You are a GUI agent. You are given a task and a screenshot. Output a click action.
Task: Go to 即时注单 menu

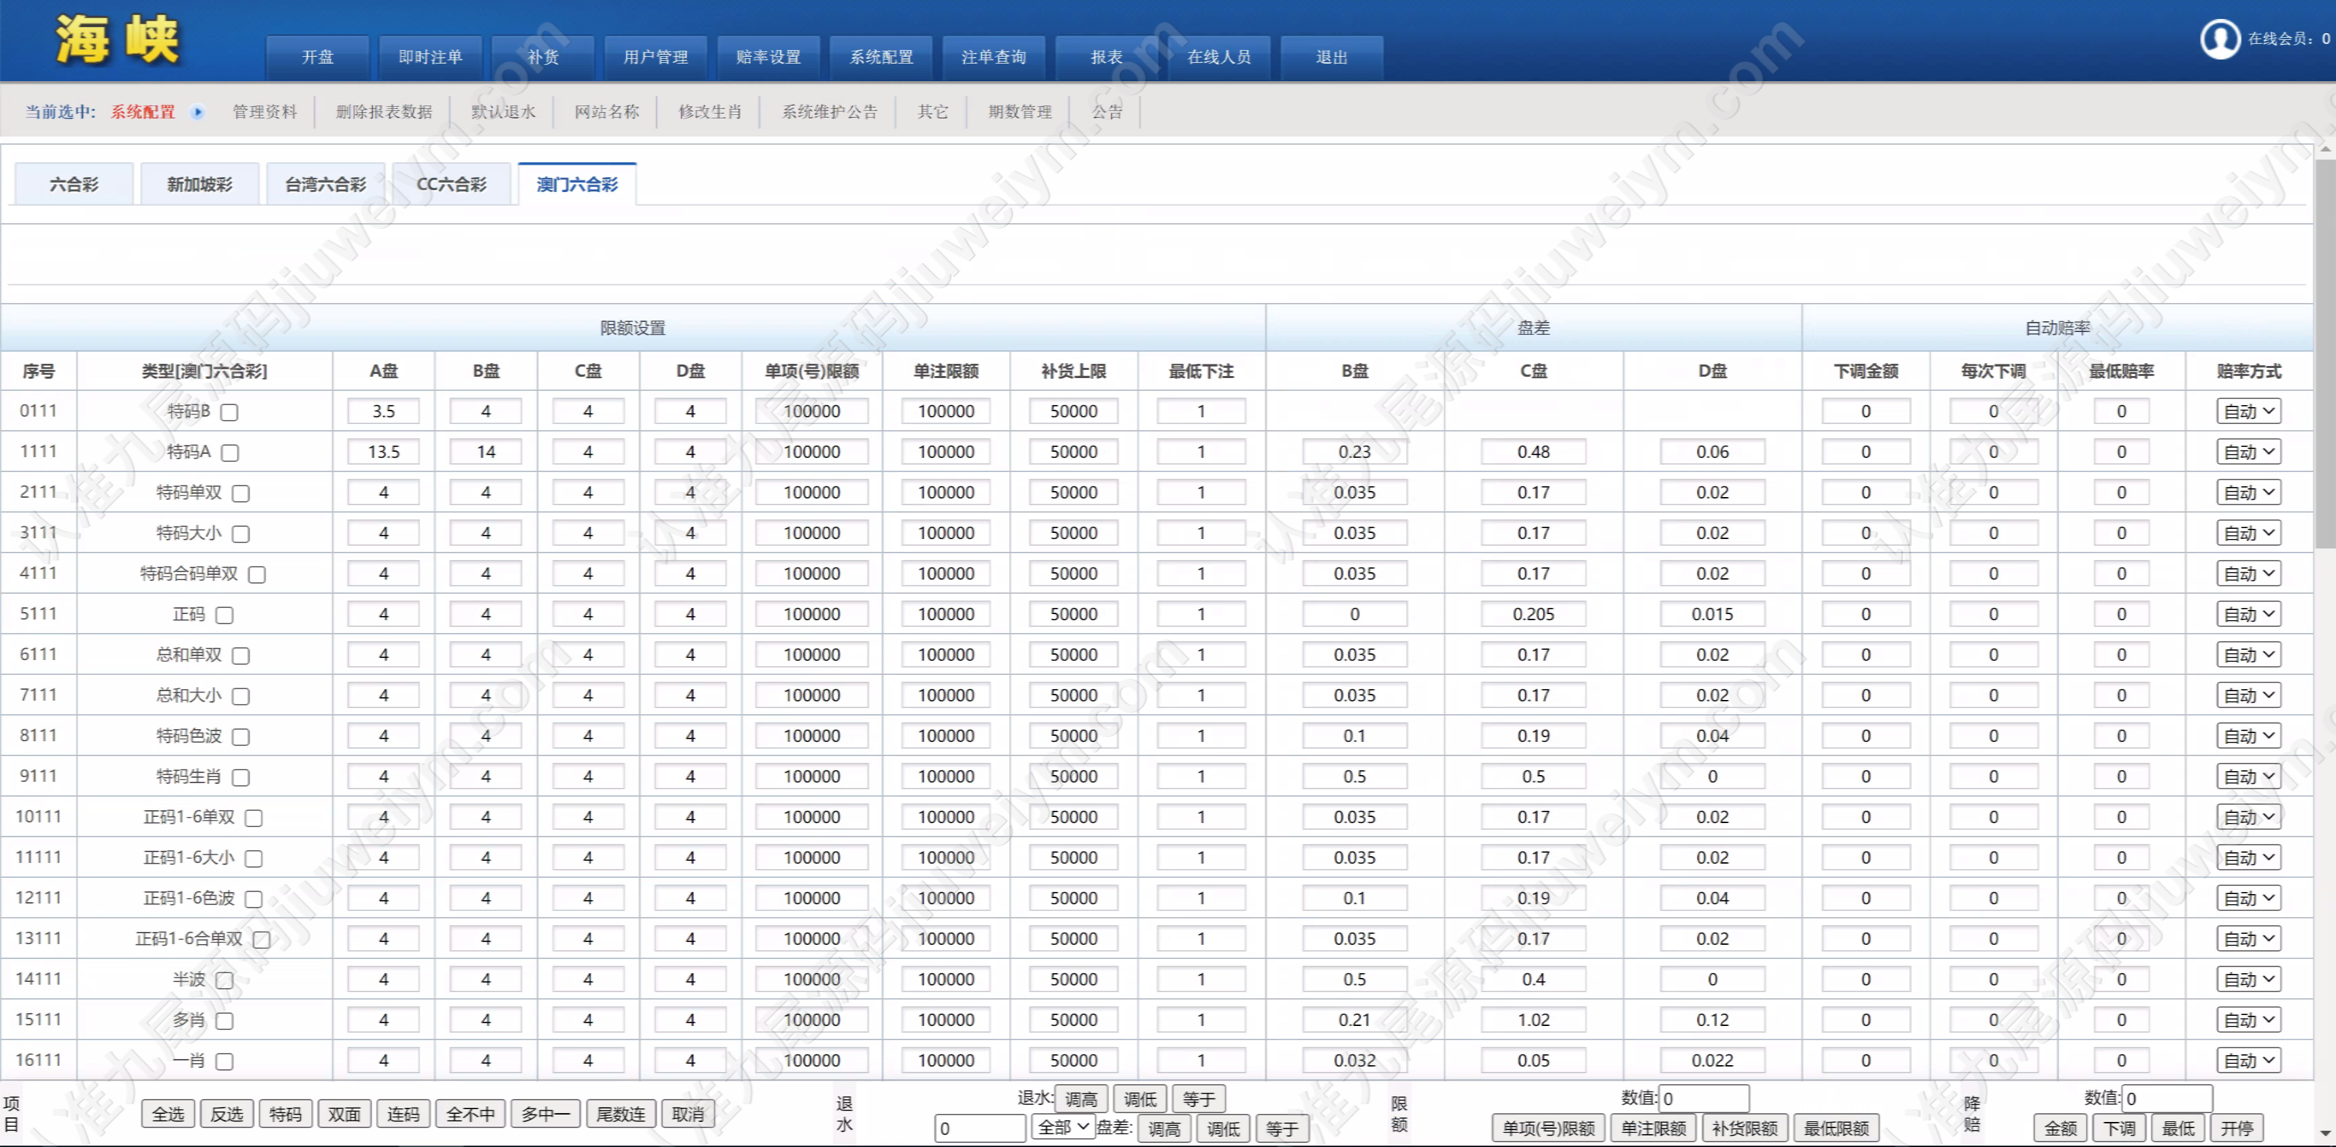pos(430,57)
